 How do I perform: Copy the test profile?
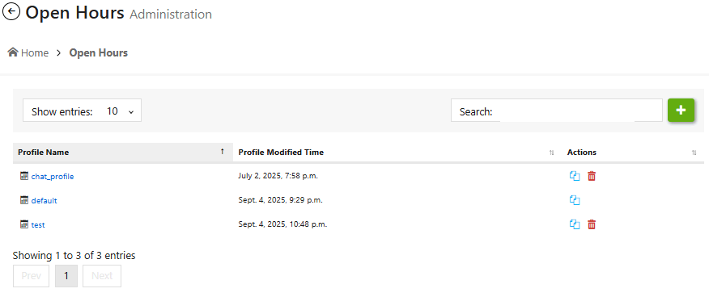click(x=575, y=224)
